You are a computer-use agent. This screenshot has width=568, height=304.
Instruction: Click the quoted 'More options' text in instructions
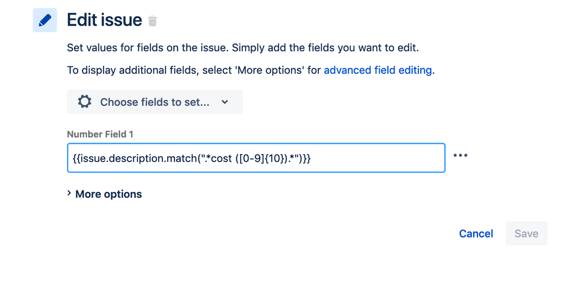point(270,70)
